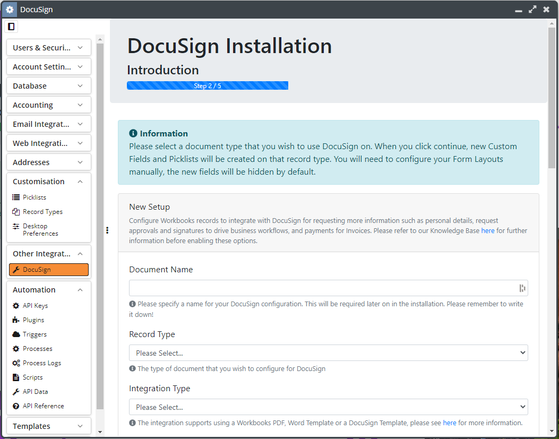Image resolution: width=559 pixels, height=439 pixels.
Task: Minimize the DocuSign window
Action: click(x=519, y=10)
